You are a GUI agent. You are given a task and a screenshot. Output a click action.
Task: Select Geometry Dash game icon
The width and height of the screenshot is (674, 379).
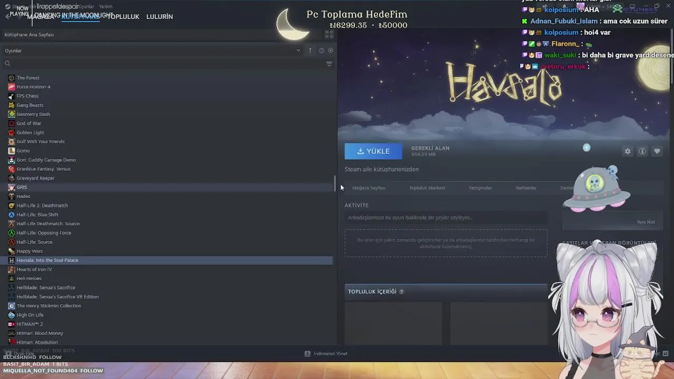click(x=11, y=114)
